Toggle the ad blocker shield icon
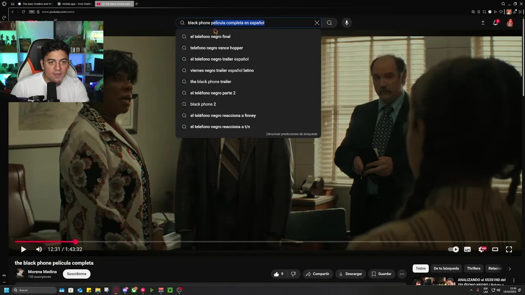The width and height of the screenshot is (525, 295). tap(490, 12)
